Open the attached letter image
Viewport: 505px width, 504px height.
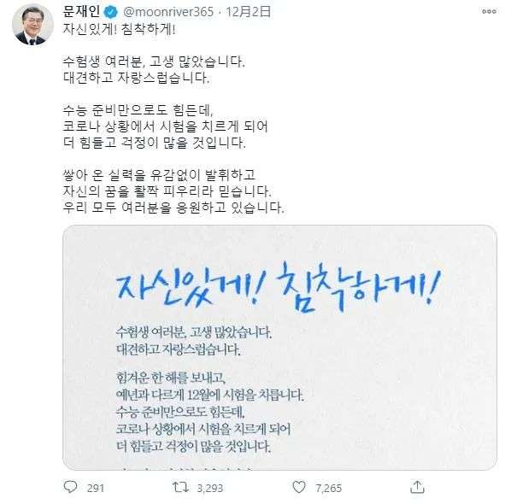tap(279, 348)
